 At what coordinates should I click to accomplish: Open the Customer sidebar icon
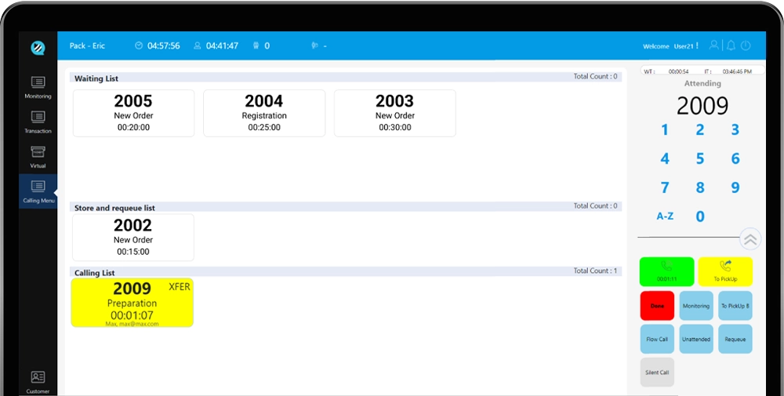coord(38,382)
